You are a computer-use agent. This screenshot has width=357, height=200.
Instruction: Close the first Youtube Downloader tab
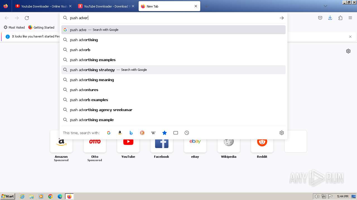(70, 6)
